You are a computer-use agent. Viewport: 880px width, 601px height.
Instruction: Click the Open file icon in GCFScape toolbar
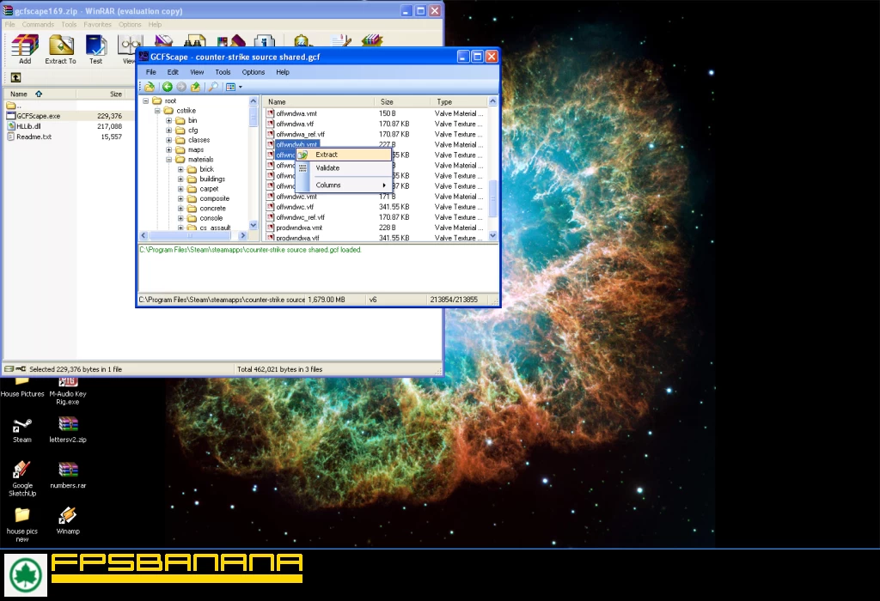coord(150,87)
